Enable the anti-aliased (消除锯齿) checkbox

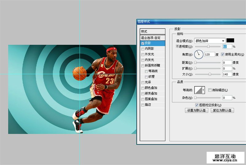pos(210,90)
